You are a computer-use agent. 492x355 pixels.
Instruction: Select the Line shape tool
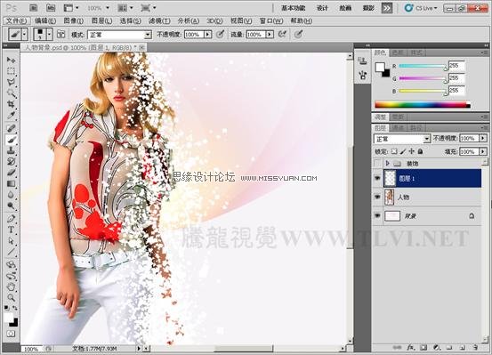point(12,252)
